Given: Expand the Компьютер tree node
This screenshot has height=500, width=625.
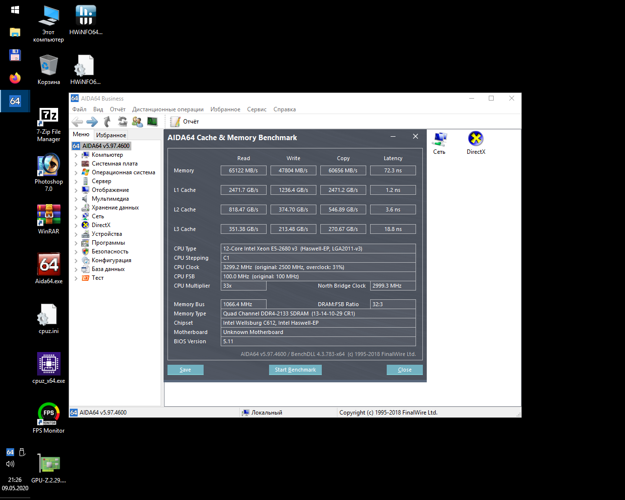Looking at the screenshot, I should 76,155.
